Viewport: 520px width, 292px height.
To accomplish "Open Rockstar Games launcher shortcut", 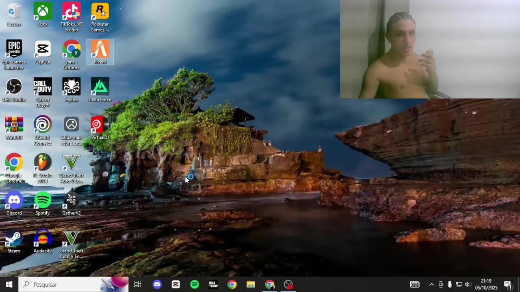I will coord(100,17).
